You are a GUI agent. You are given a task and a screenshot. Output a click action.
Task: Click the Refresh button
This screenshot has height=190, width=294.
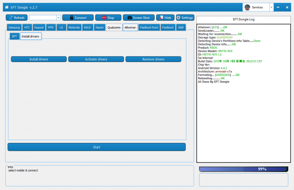coord(16,18)
